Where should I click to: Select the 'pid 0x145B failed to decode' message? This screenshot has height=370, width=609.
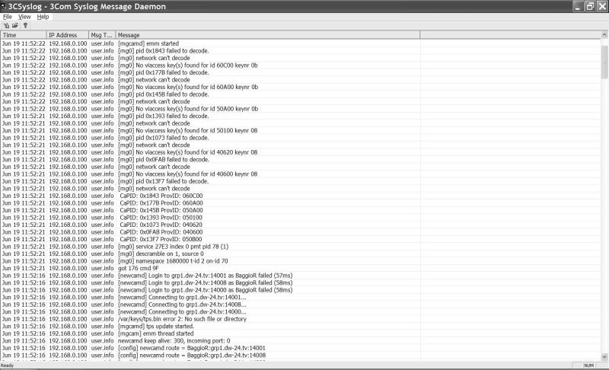pos(163,94)
